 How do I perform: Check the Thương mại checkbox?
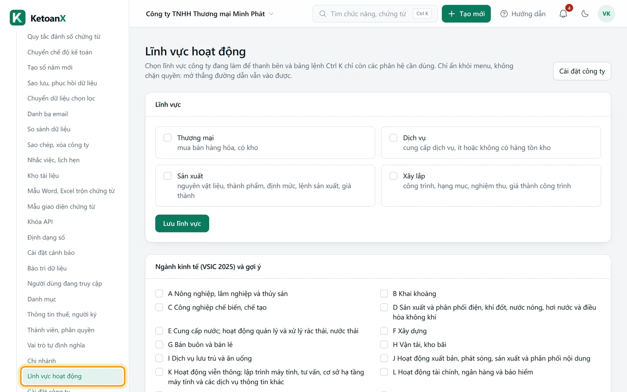coord(168,138)
